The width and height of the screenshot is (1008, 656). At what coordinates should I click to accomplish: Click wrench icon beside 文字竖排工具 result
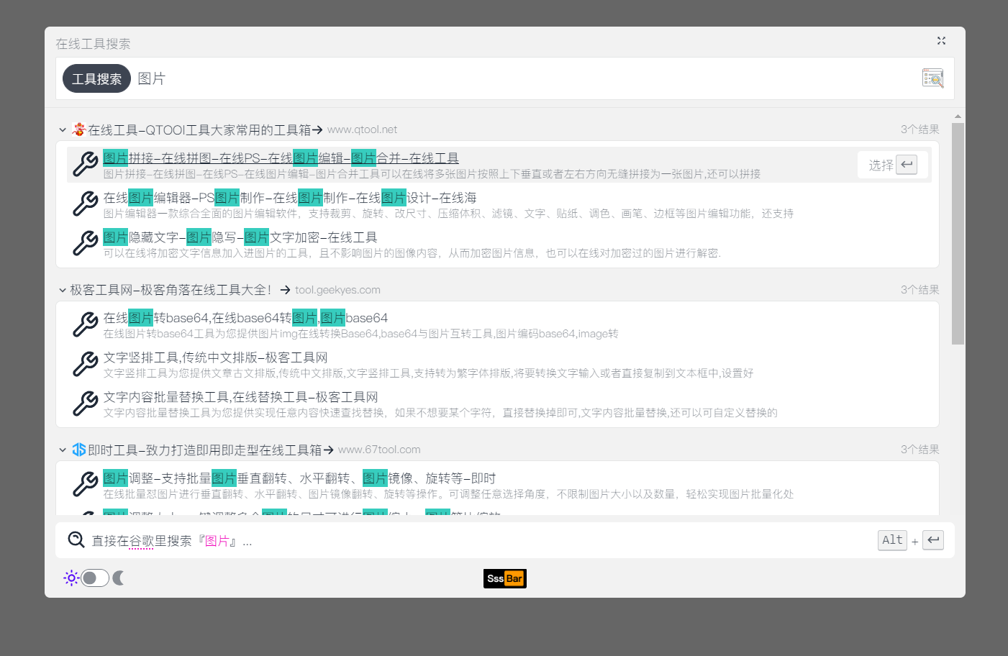(86, 364)
